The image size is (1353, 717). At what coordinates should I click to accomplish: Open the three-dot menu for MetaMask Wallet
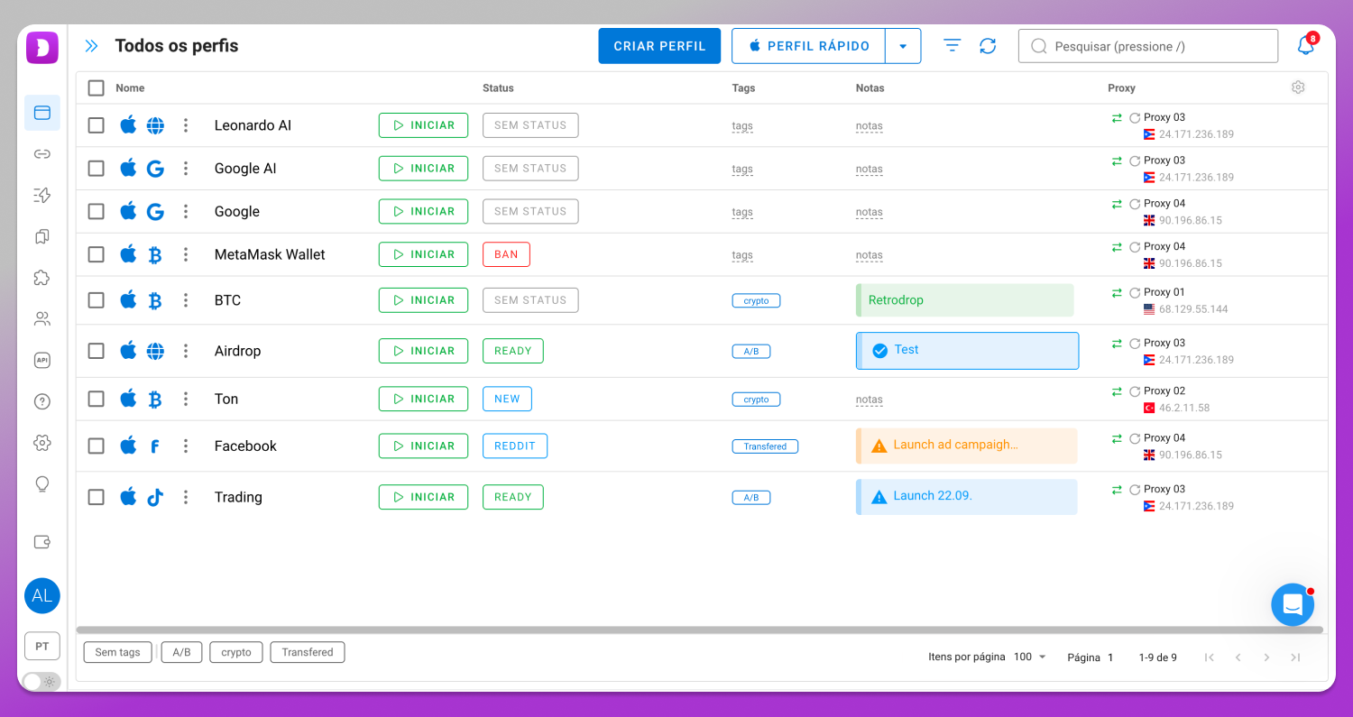point(186,254)
